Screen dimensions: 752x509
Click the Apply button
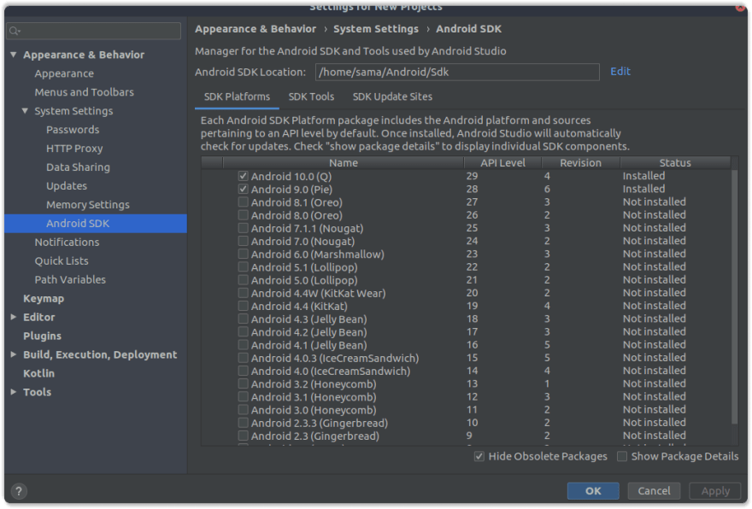(x=715, y=491)
